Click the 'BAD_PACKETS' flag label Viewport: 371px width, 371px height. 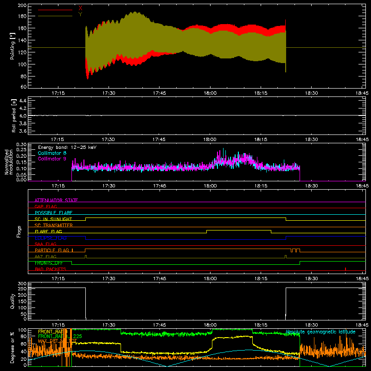(51, 269)
